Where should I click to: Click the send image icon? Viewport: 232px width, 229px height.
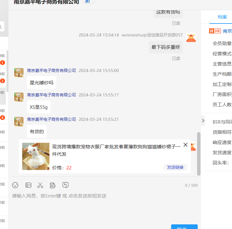pyautogui.click(x=28, y=185)
